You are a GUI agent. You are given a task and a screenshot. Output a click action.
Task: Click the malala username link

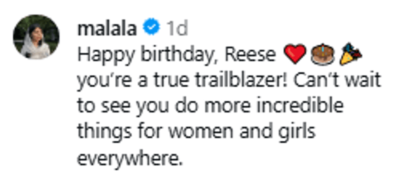(x=106, y=29)
